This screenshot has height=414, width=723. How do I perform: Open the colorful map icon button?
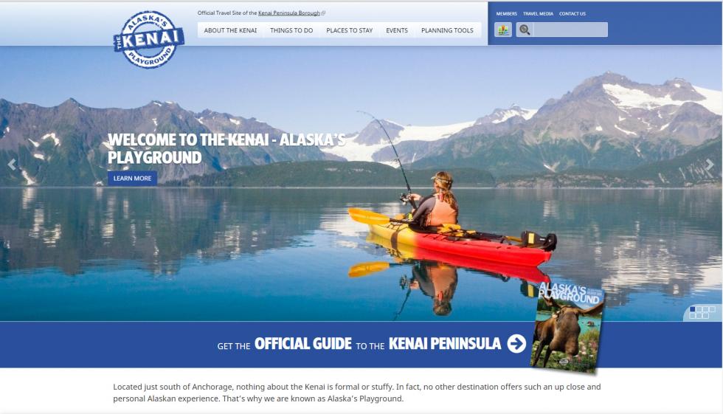503,30
